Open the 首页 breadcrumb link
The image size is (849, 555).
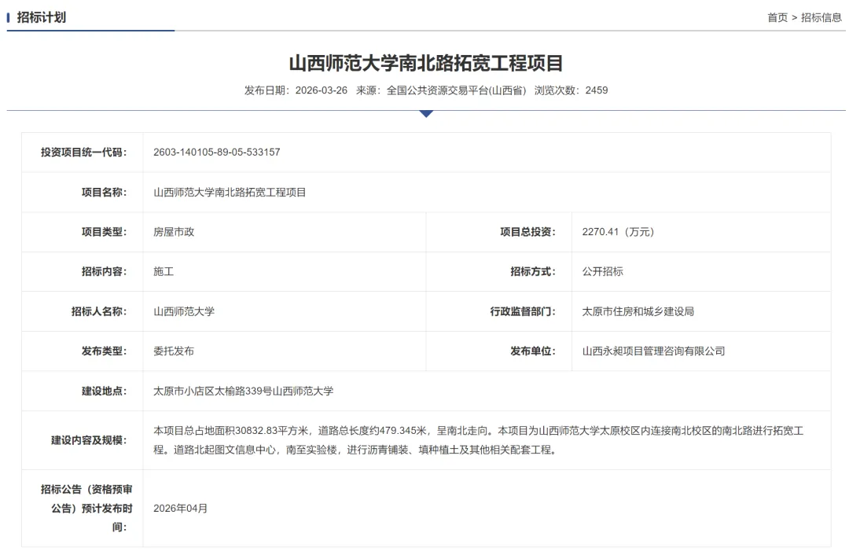(777, 17)
